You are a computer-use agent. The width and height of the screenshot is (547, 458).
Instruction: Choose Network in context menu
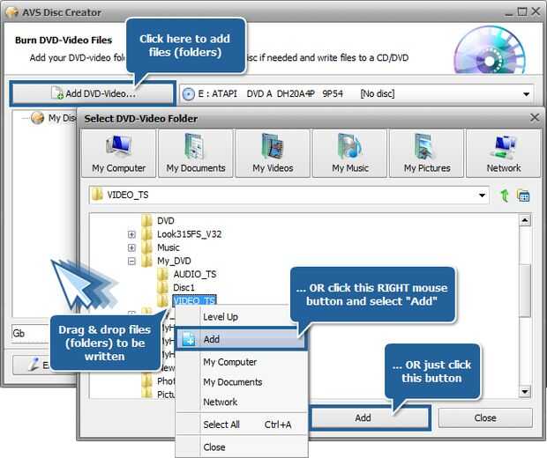click(242, 402)
